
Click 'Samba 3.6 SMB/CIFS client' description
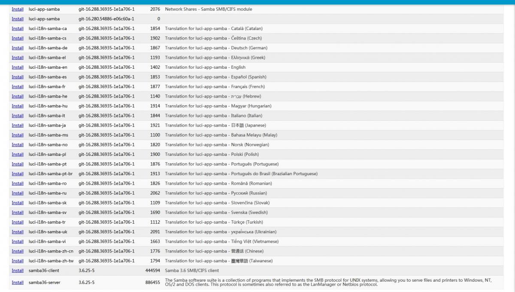point(192,271)
